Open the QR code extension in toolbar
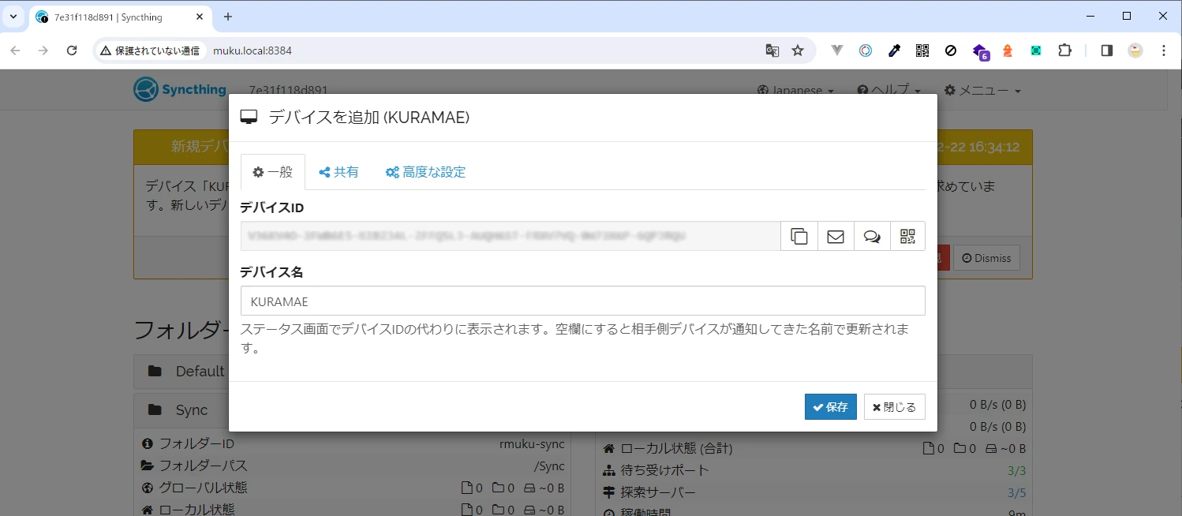 [x=922, y=50]
